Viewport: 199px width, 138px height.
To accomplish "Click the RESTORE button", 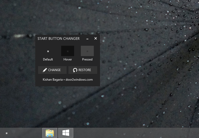I will click(x=83, y=70).
